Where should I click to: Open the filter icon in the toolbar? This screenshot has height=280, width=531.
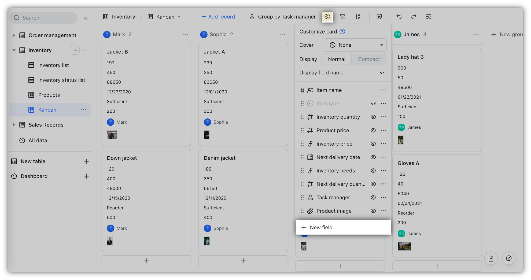(x=343, y=17)
